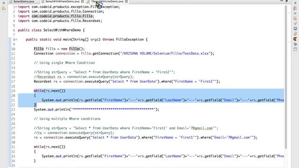Viewport: 299px width, 168px height.
Task: Click the selected while(rs.next()) on line 19
Action: coord(50,91)
